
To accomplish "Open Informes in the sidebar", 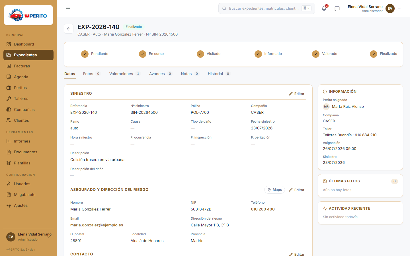I will [x=28, y=141].
